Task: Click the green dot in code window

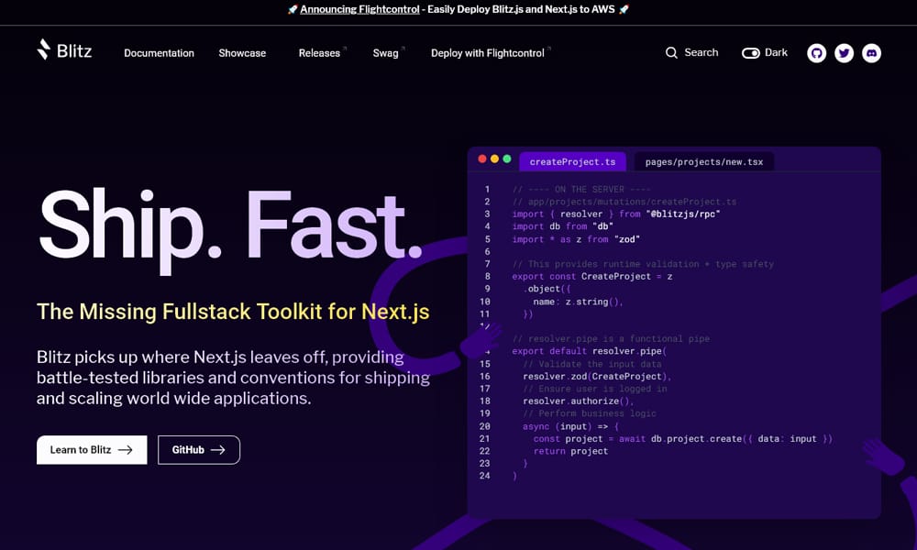Action: click(507, 159)
